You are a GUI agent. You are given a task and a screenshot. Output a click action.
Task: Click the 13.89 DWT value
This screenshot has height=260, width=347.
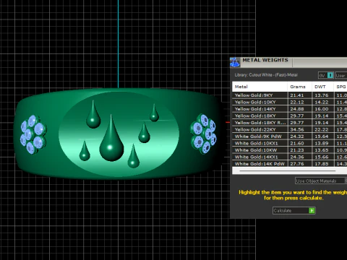tap(322, 143)
